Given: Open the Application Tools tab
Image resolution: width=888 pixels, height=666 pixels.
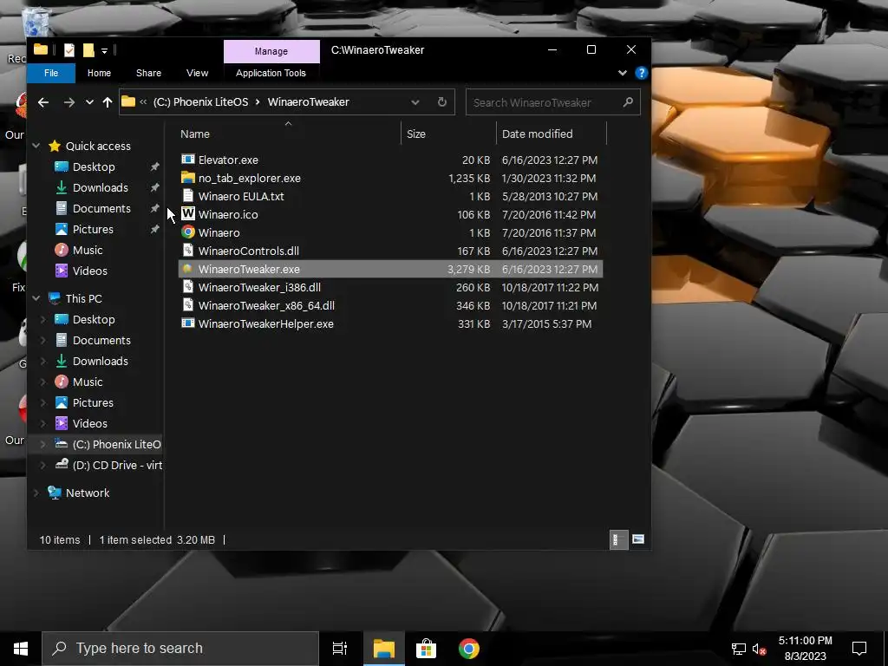Looking at the screenshot, I should point(271,73).
